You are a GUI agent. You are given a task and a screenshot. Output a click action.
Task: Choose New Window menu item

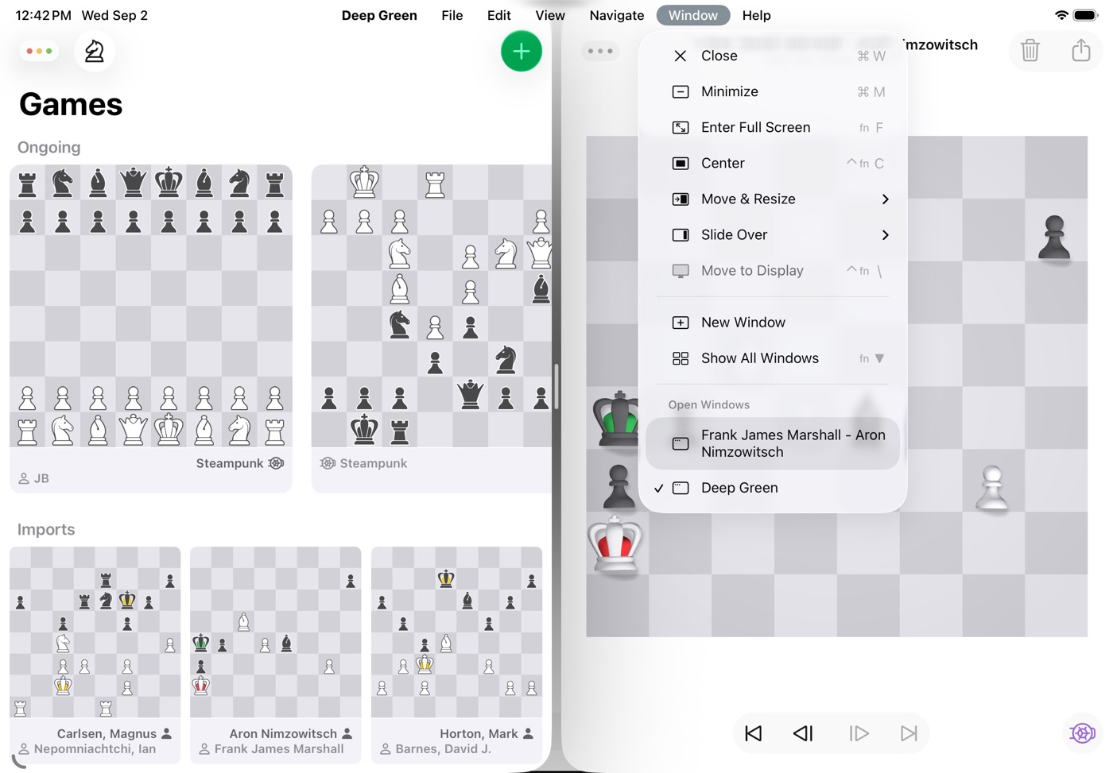click(x=773, y=323)
